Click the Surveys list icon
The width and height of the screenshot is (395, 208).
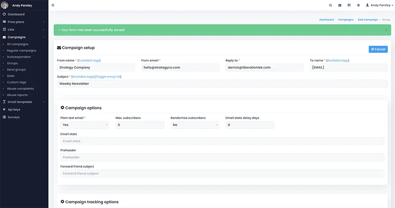click(x=4, y=117)
